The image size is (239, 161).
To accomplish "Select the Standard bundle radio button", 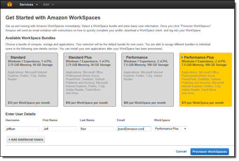I will (8, 57).
